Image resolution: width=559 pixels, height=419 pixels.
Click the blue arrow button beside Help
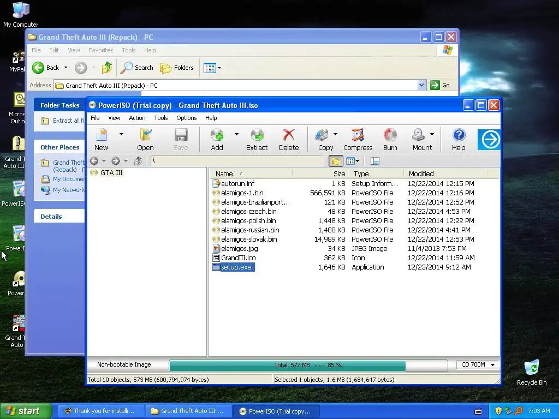pyautogui.click(x=489, y=139)
